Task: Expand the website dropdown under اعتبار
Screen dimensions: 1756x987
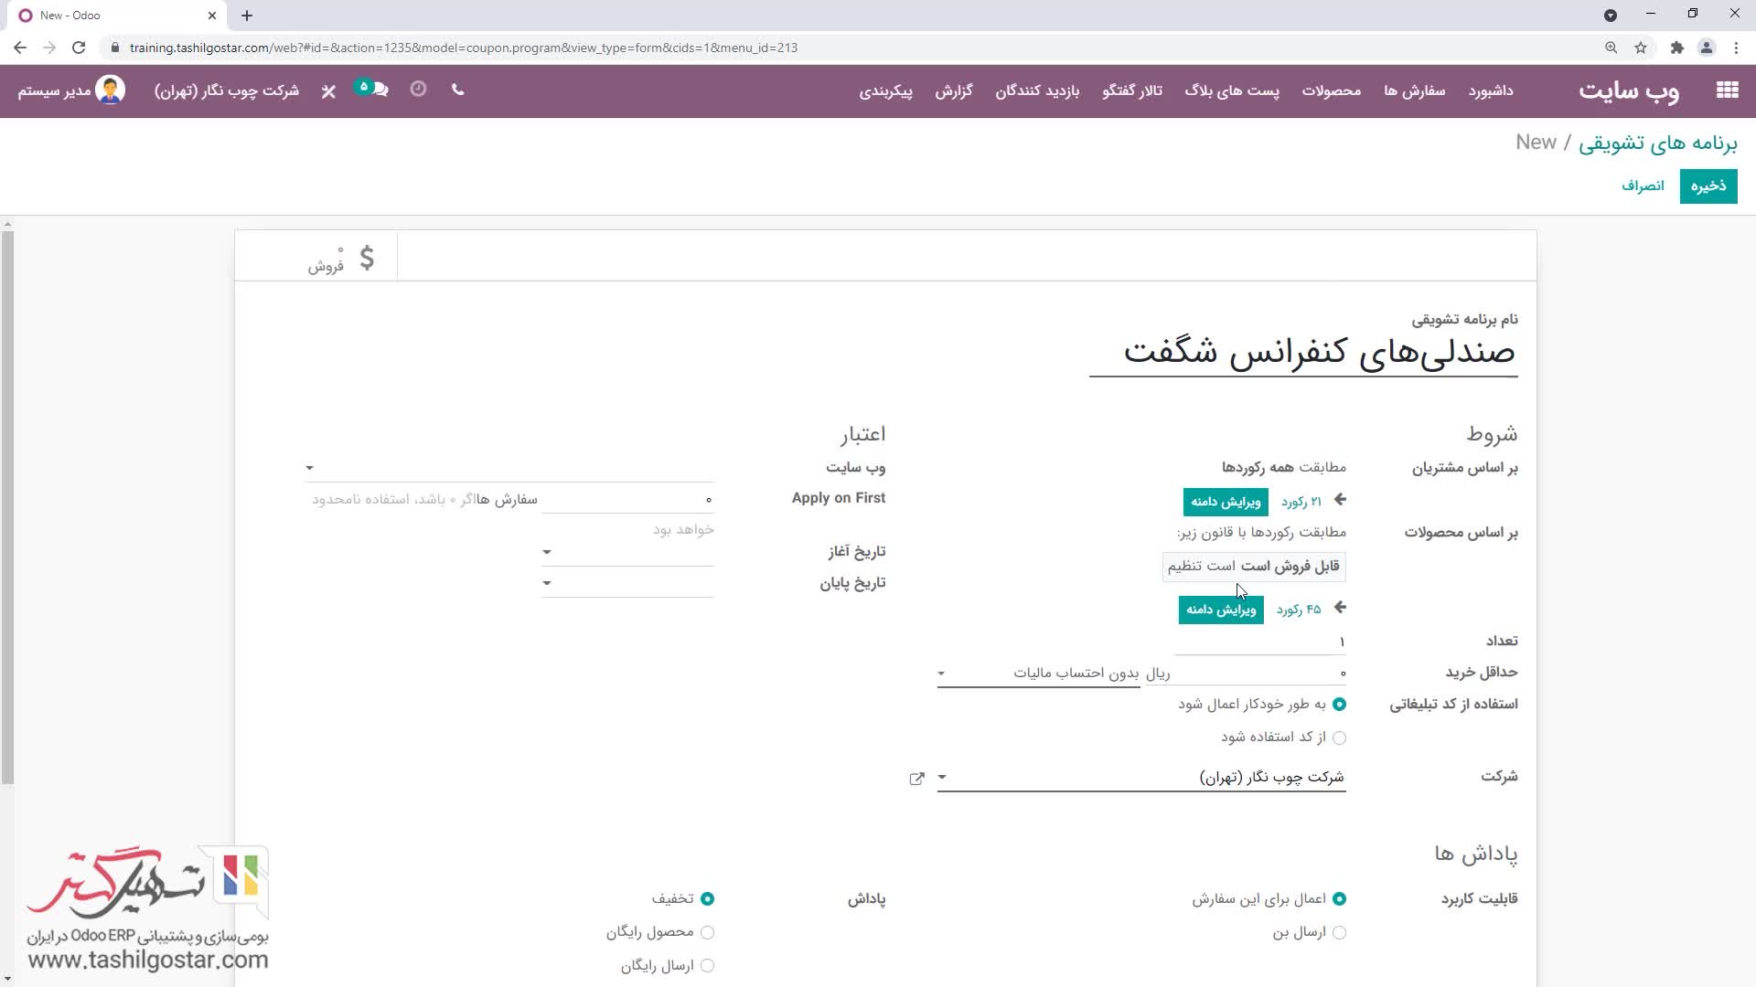Action: click(310, 468)
